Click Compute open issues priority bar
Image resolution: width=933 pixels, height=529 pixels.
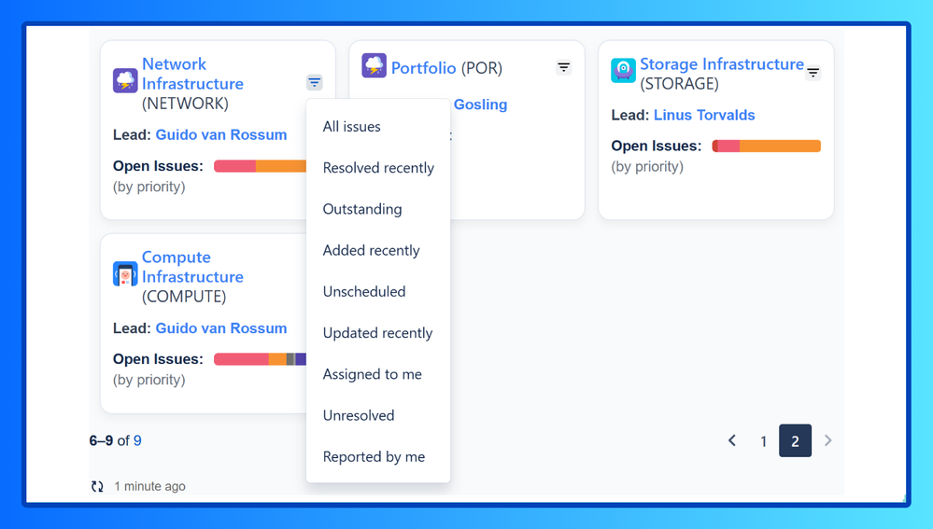260,359
